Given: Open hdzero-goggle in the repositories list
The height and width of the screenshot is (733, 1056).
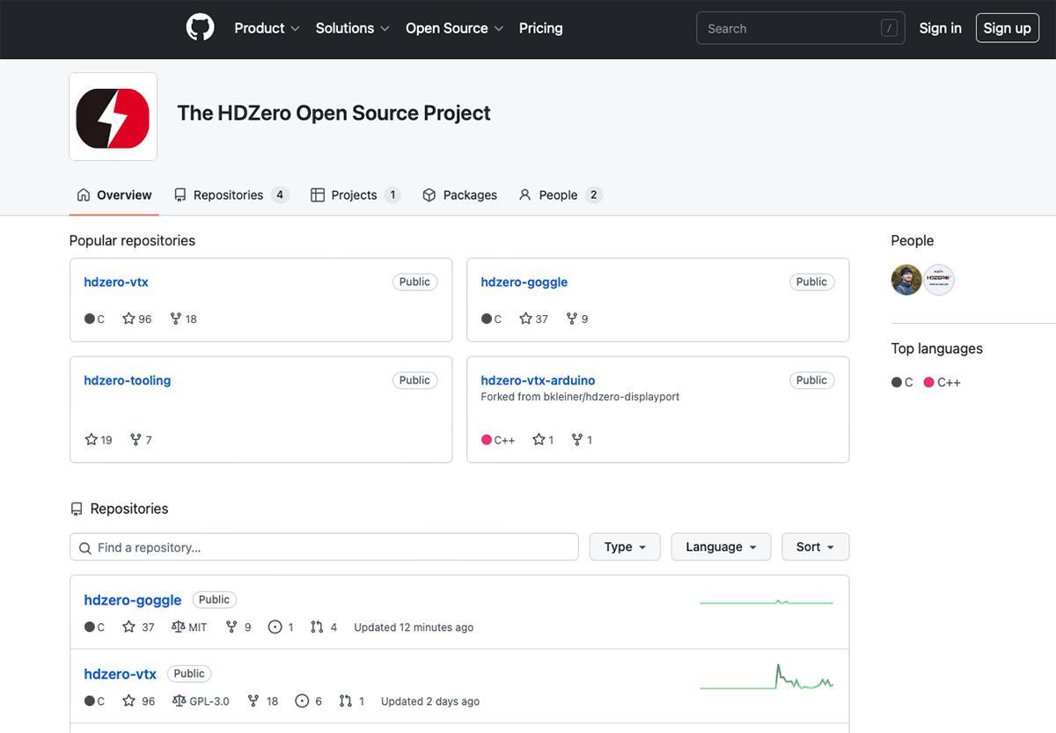Looking at the screenshot, I should tap(133, 600).
